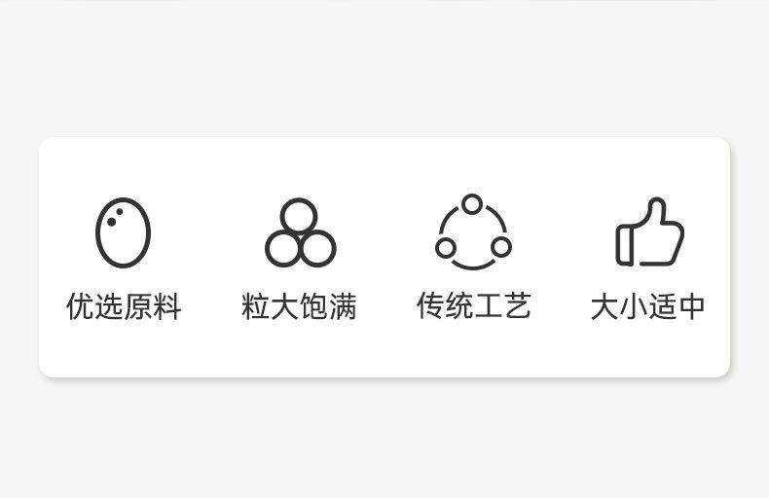769x498 pixels.
Task: Select the 优选原料 text label
Action: pyautogui.click(x=124, y=306)
